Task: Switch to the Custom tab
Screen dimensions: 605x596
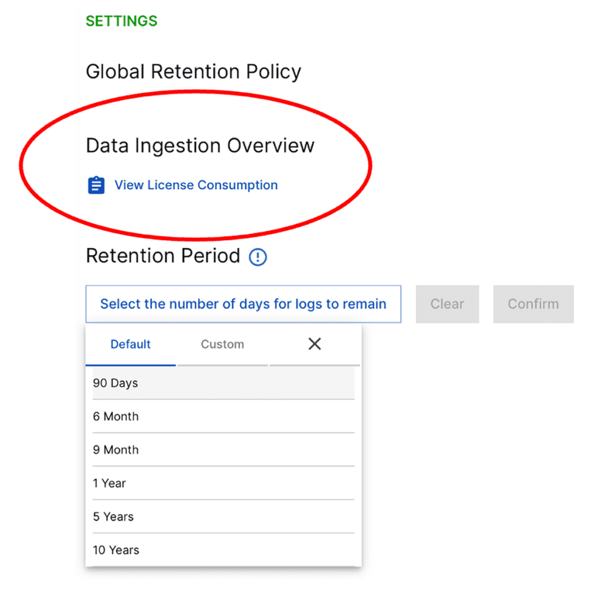Action: [x=222, y=344]
